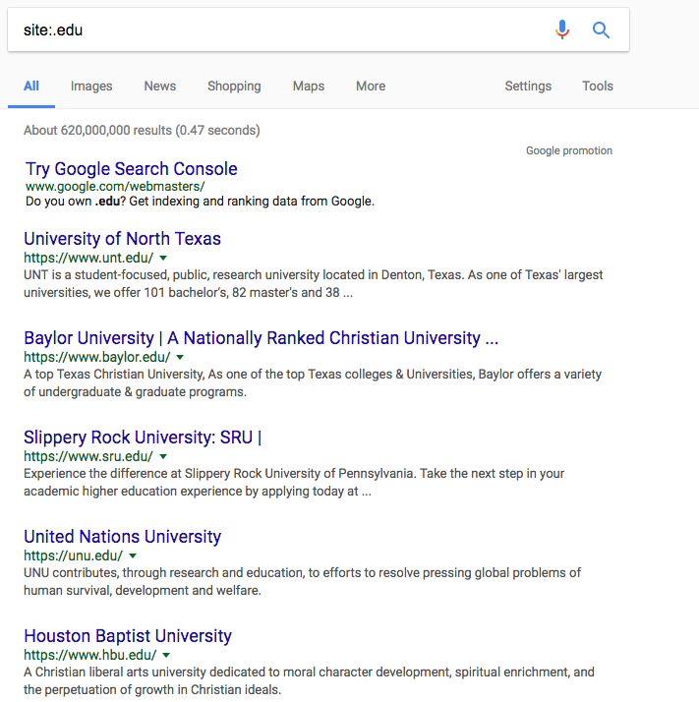The image size is (699, 702).
Task: Open the United Nations University result
Action: pos(122,537)
